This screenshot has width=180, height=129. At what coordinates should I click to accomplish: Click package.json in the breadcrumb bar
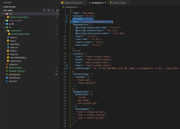71,7
